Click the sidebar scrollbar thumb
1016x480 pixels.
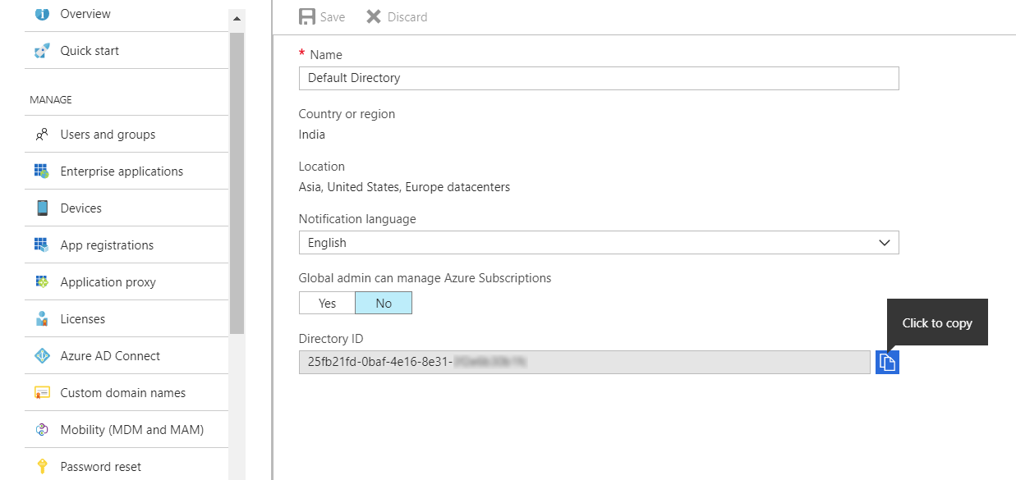237,183
